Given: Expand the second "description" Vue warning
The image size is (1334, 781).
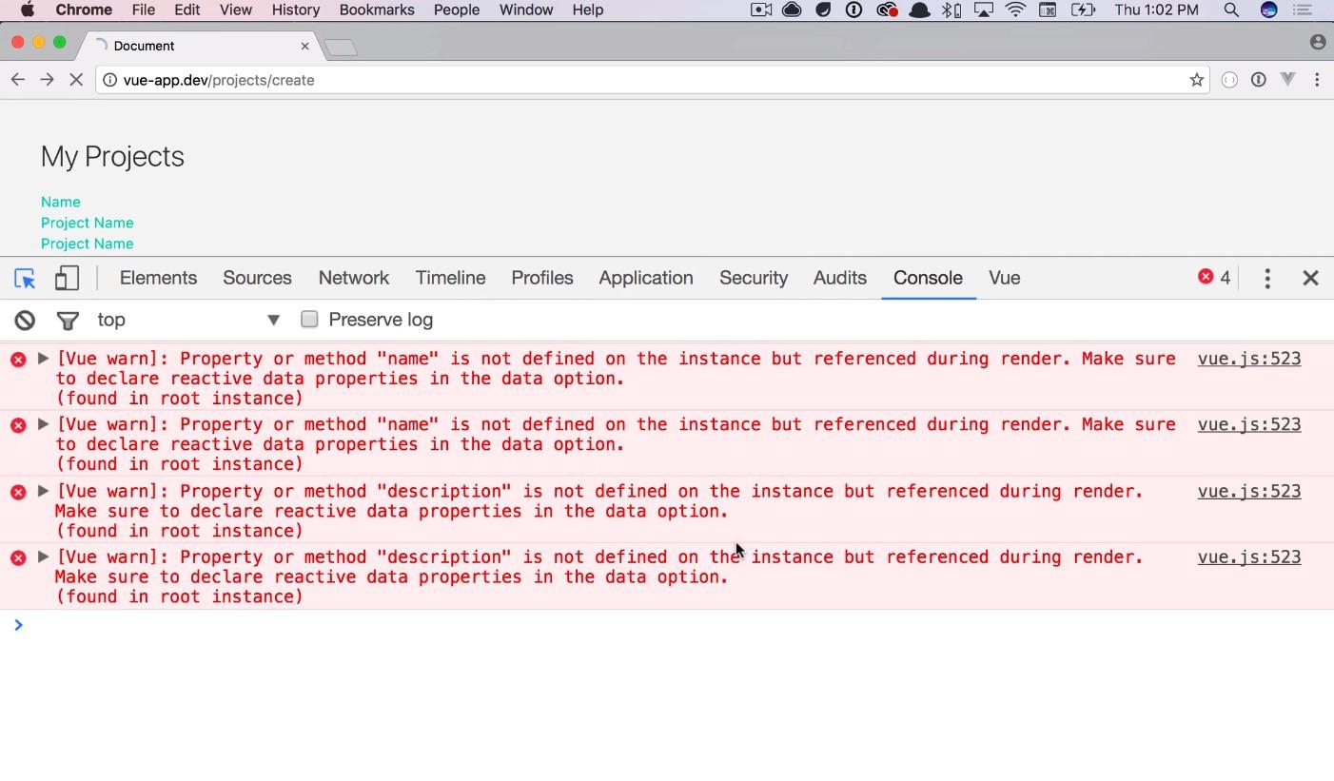Looking at the screenshot, I should click(x=43, y=556).
